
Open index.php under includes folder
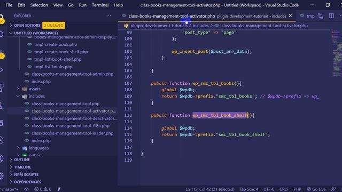[41, 141]
